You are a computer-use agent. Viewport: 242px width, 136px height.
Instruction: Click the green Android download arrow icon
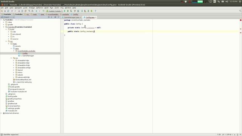[92, 11]
